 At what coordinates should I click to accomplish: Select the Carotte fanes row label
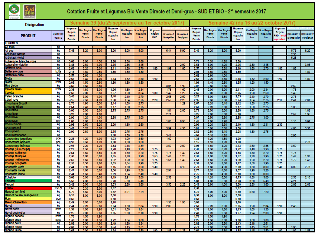coord(28,89)
